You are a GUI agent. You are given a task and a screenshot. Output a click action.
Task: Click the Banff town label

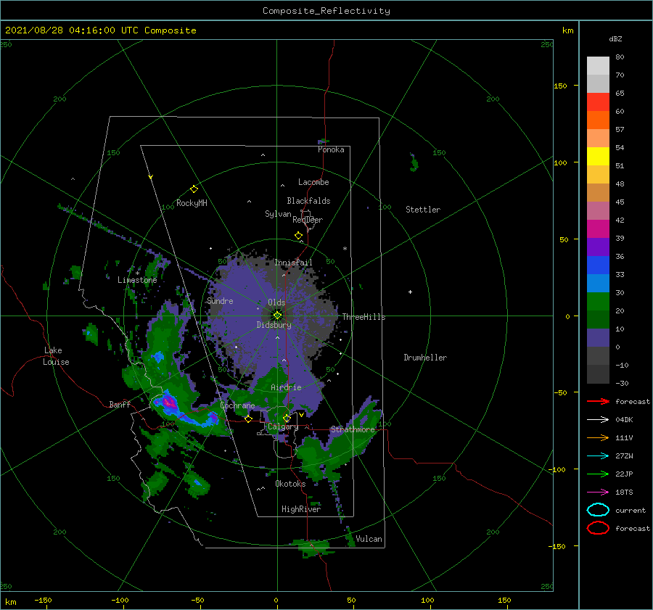tap(120, 404)
